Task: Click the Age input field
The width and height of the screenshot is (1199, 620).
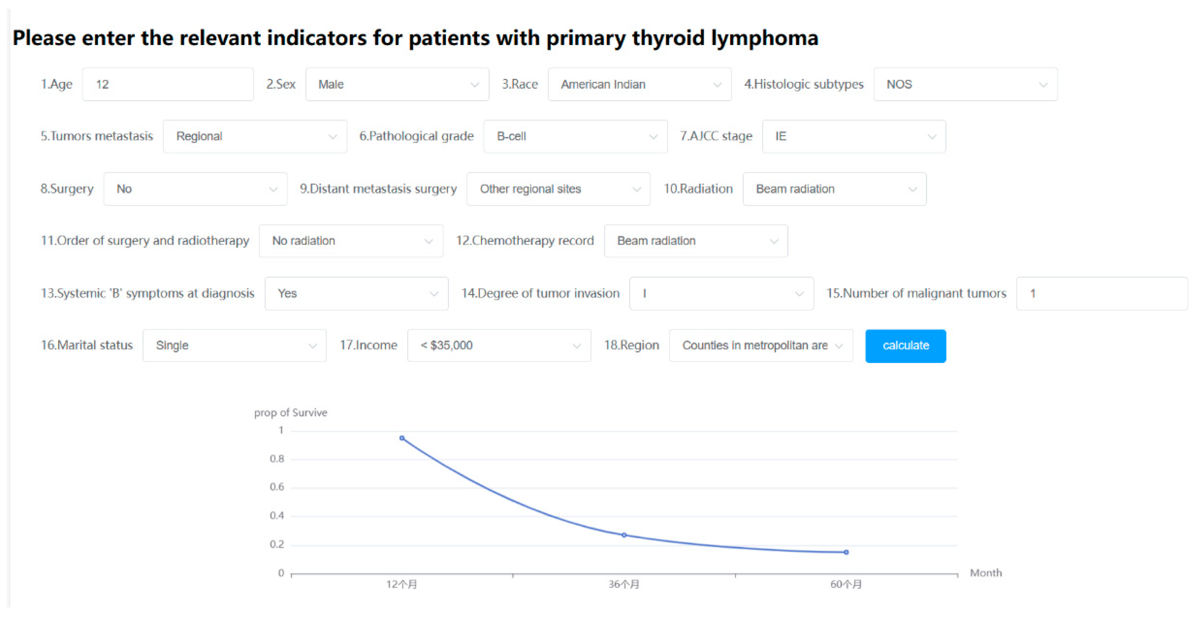Action: pyautogui.click(x=168, y=84)
